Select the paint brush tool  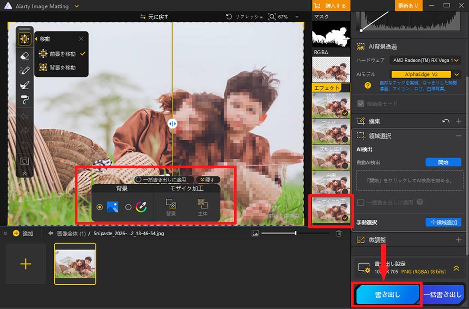point(25,85)
